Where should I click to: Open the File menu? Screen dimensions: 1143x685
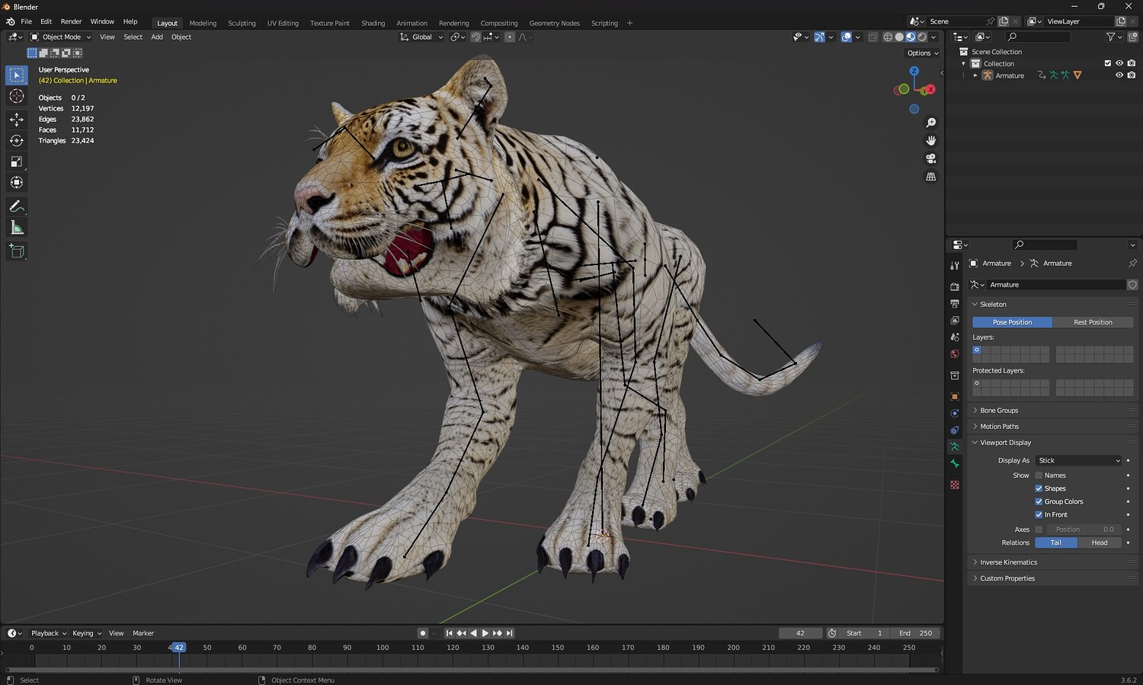tap(26, 21)
